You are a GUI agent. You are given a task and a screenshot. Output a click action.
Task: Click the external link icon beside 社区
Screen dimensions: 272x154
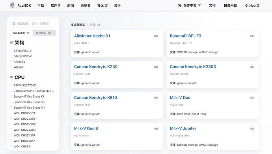[x=106, y=6]
